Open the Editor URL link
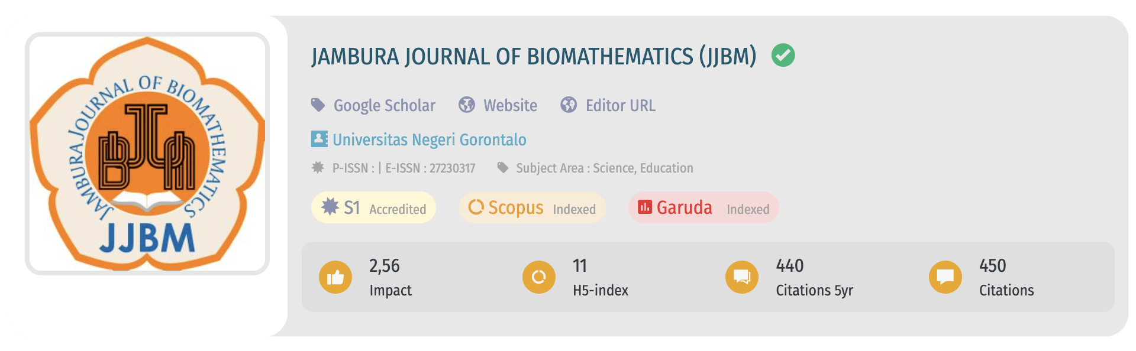 [620, 105]
